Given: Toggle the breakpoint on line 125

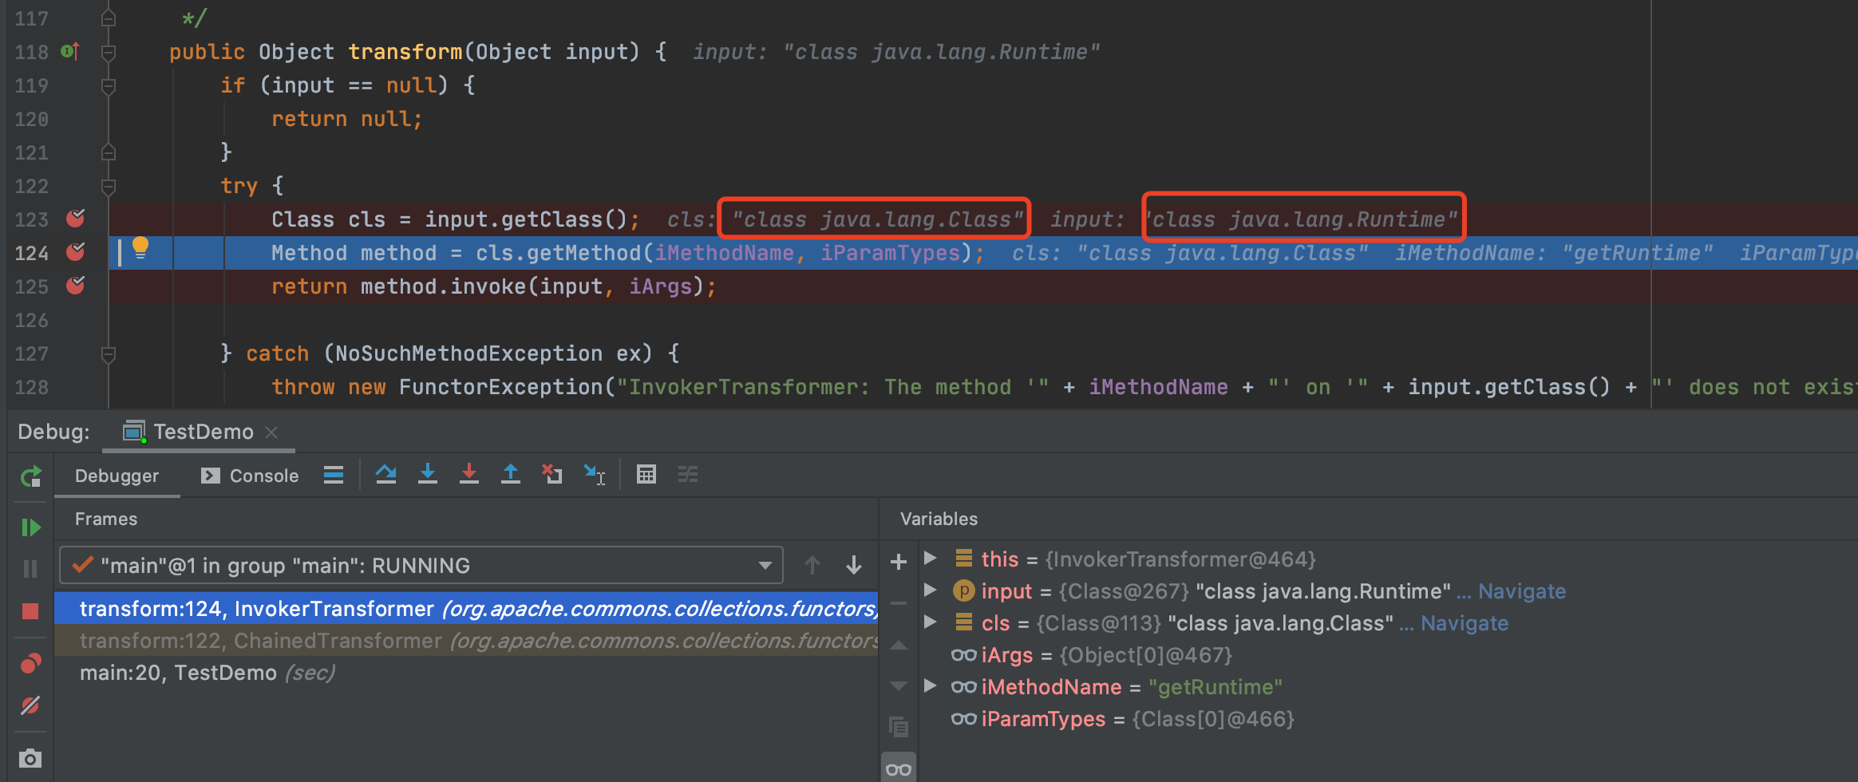Looking at the screenshot, I should click(76, 286).
